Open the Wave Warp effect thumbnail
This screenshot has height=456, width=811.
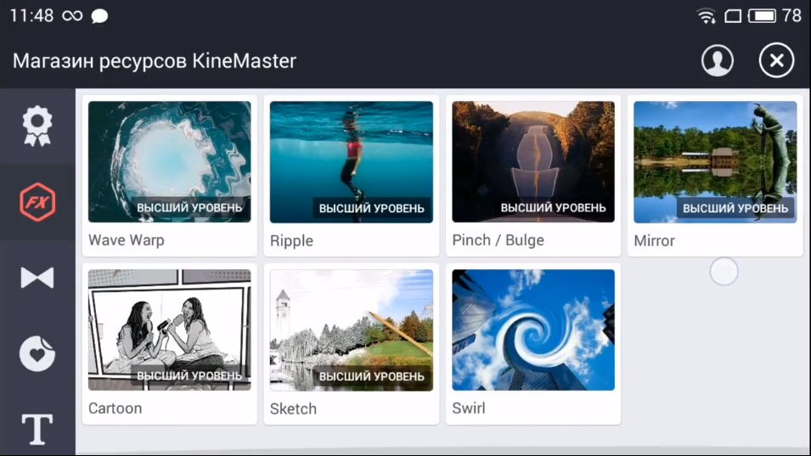tap(170, 162)
